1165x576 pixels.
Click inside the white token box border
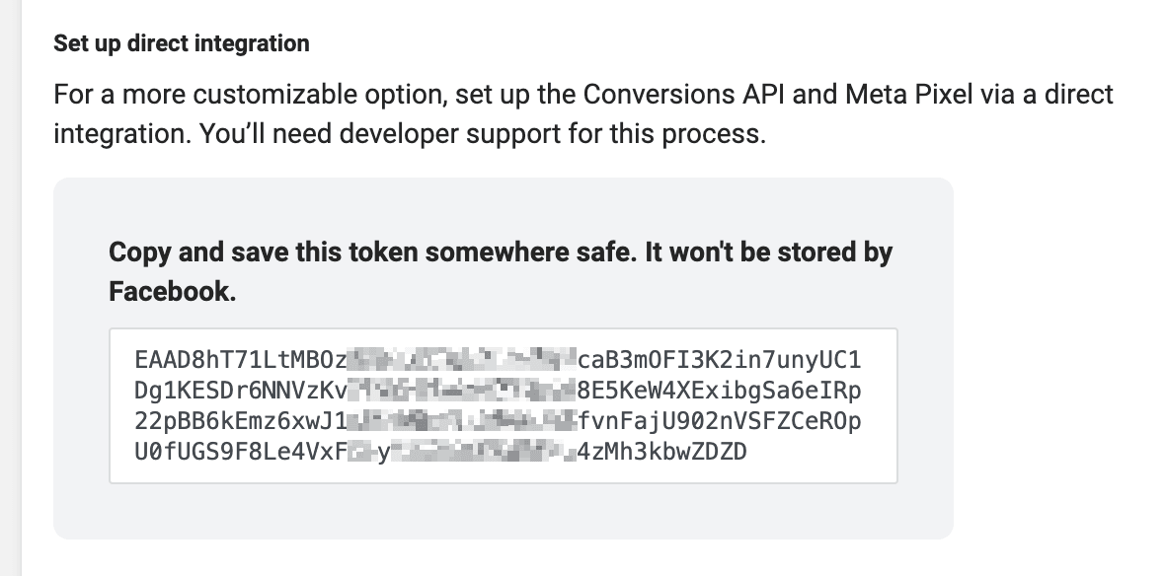[504, 402]
